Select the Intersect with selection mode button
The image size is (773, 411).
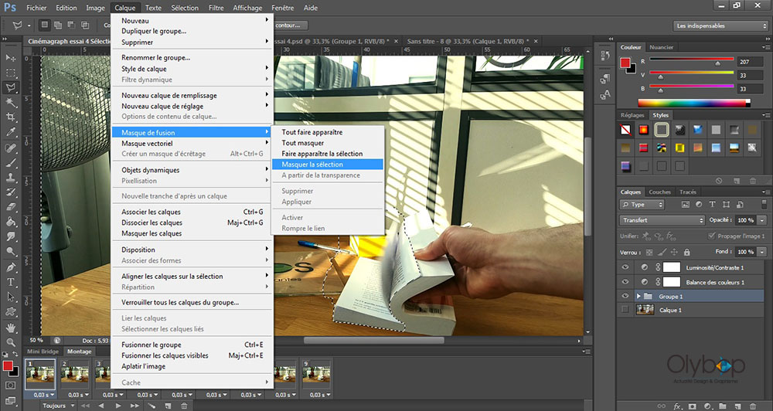(85, 25)
